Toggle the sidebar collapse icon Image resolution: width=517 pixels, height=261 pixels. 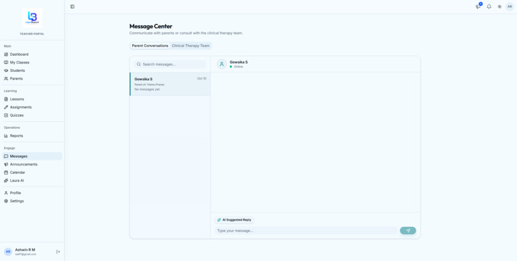[x=72, y=6]
